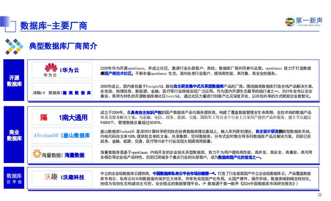
Task: Click the text 管理数据总量超过500PB
Action: point(140,122)
